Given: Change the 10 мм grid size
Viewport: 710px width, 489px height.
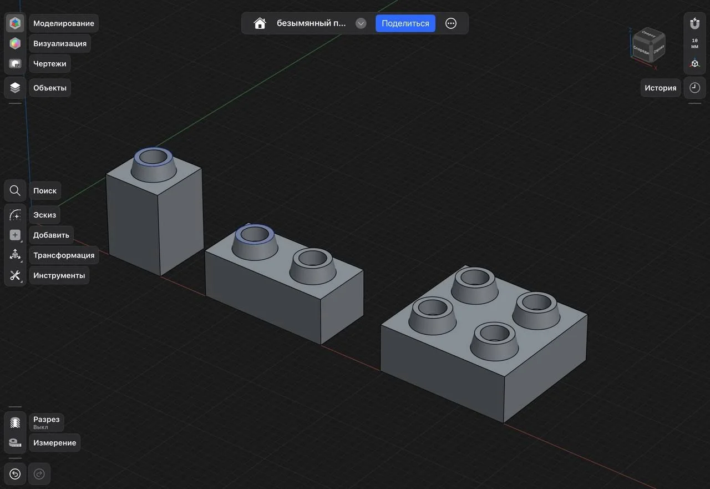Looking at the screenshot, I should 694,44.
